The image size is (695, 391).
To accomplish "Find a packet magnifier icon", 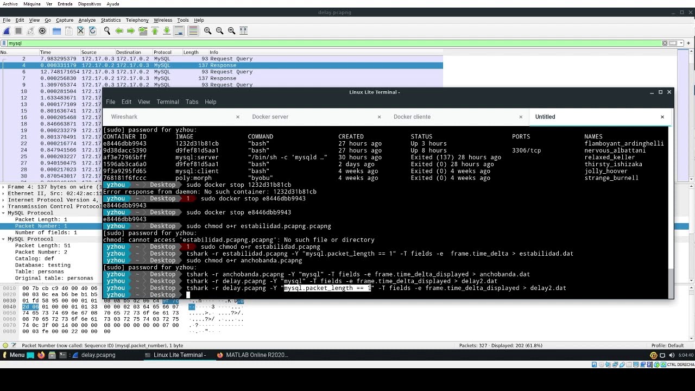I will click(107, 31).
